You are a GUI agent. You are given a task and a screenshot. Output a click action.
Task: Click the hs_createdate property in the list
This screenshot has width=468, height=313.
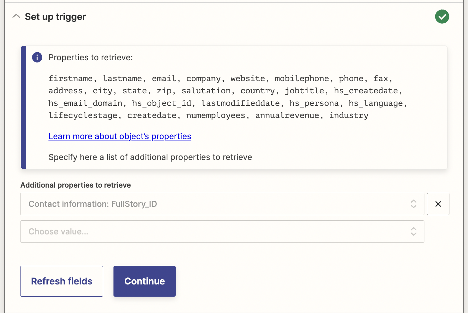point(366,91)
